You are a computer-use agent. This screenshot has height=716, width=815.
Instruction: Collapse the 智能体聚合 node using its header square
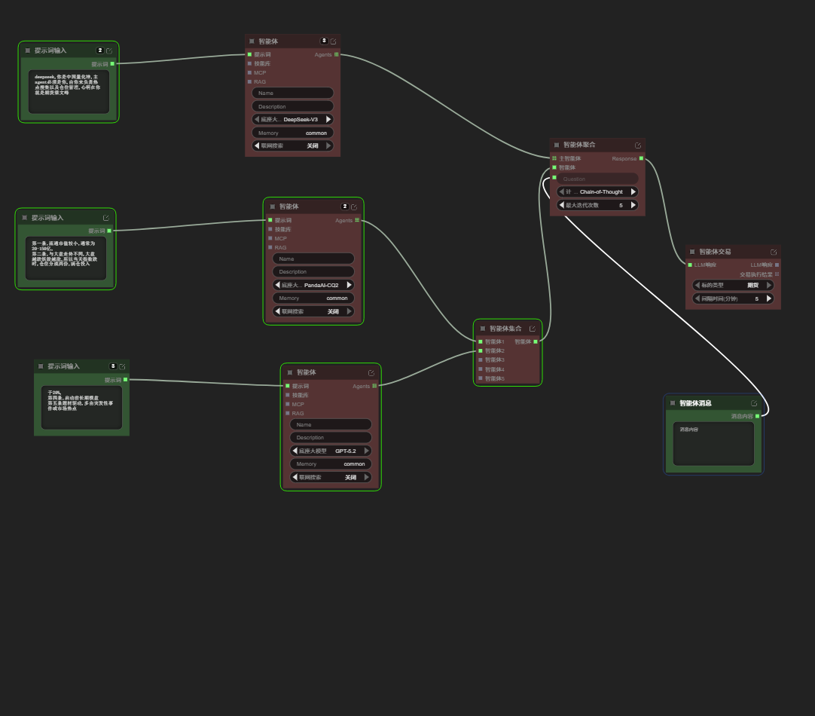click(557, 145)
